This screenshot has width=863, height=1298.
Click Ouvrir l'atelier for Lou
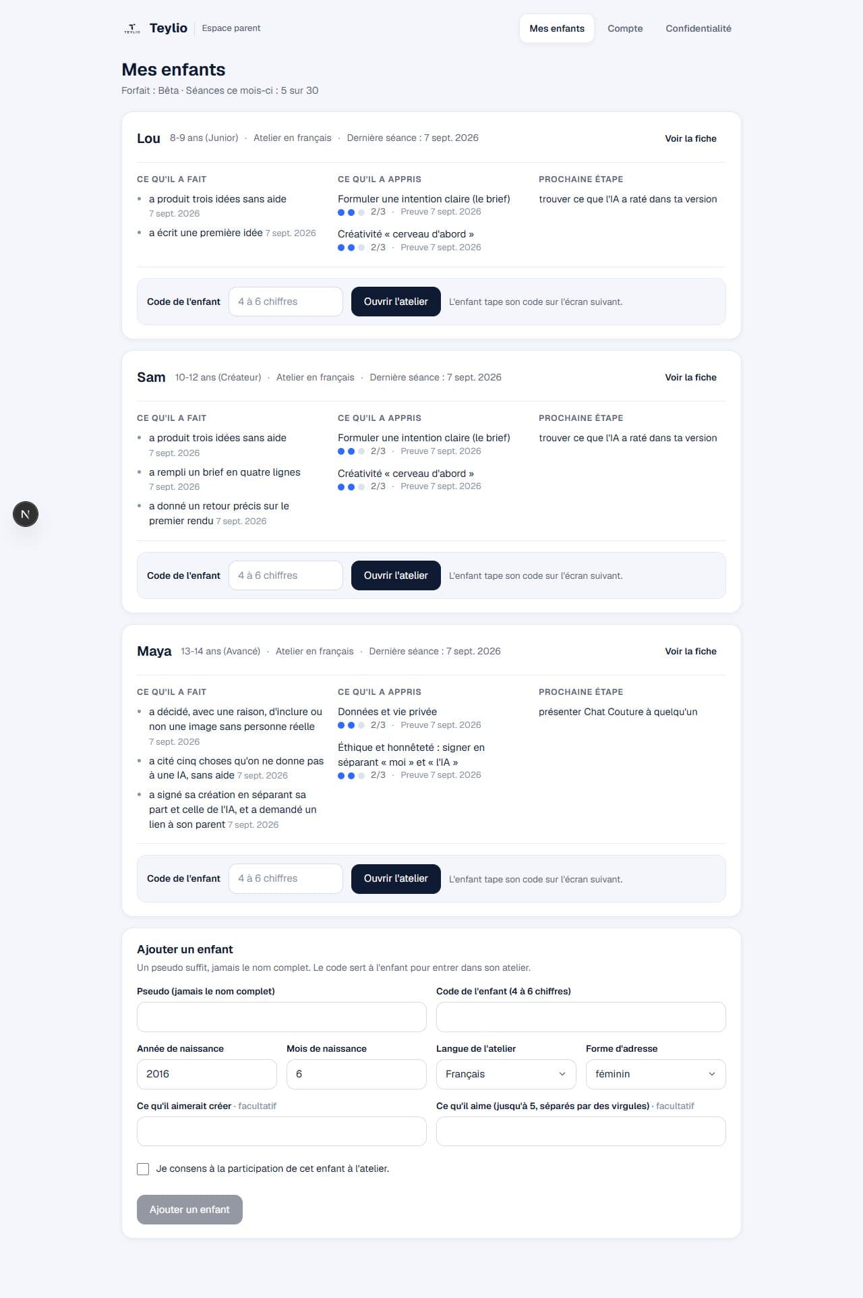point(396,302)
